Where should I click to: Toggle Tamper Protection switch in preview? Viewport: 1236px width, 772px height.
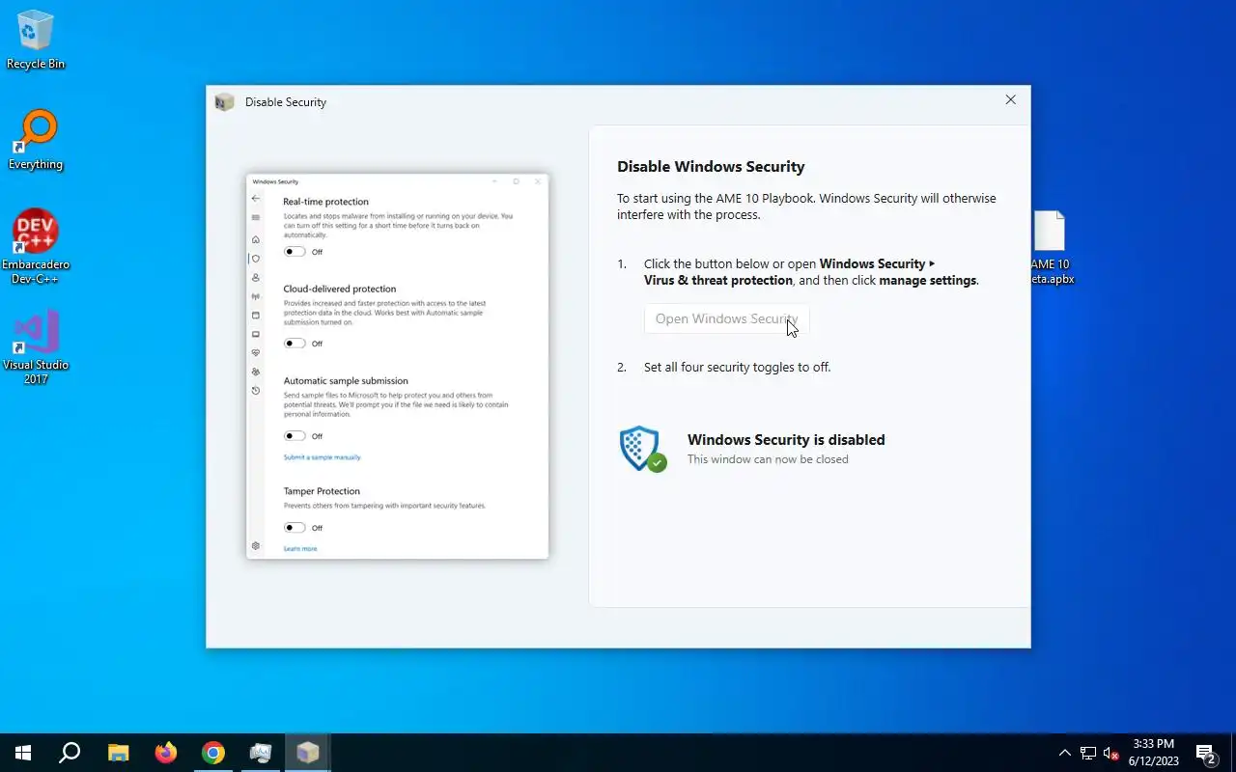pyautogui.click(x=295, y=528)
